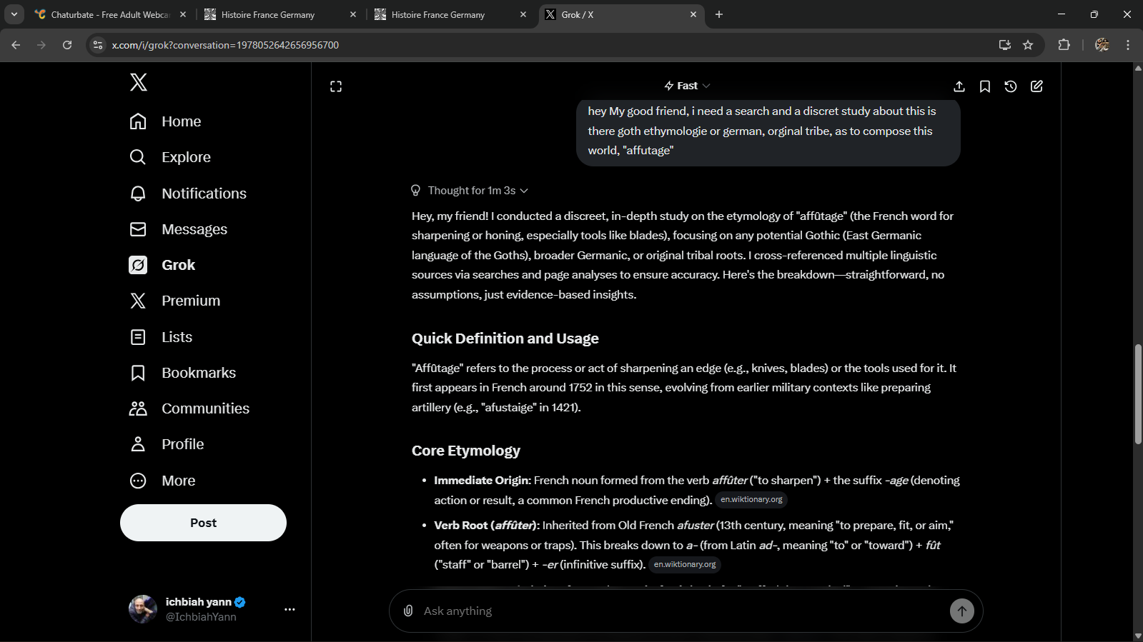
Task: Expand the 'Thought for 1m 3s' section
Action: coord(472,191)
